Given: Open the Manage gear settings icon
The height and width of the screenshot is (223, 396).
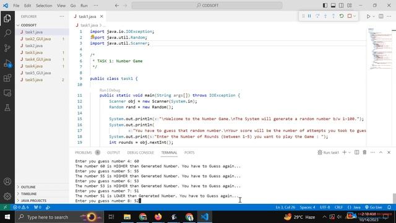Looking at the screenshot, I should coord(7,196).
